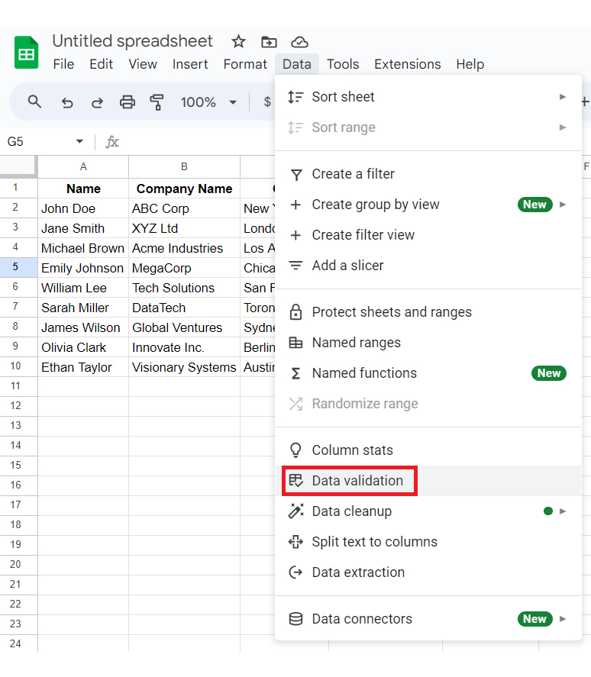Close the open Data menu tab
Image resolution: width=591 pixels, height=677 pixels.
click(297, 64)
